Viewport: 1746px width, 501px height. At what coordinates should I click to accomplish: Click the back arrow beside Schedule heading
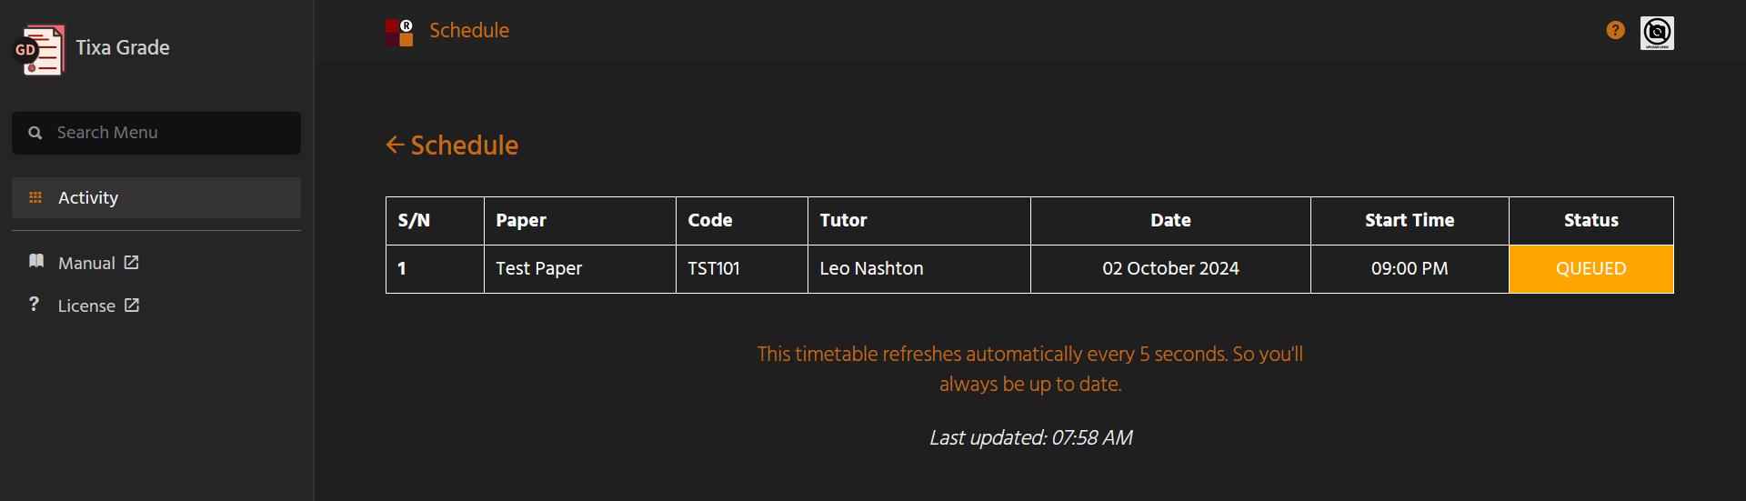395,145
